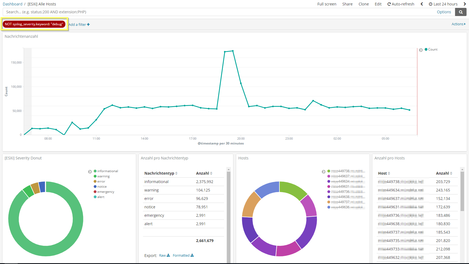Go to next time range arrow
The image size is (469, 264).
[465, 4]
